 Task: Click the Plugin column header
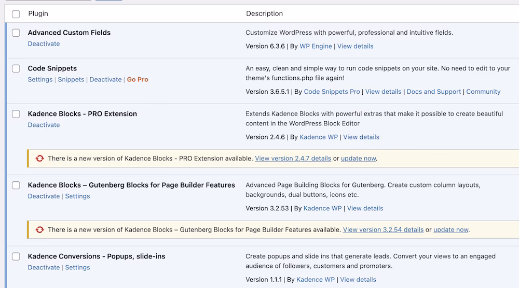pyautogui.click(x=38, y=13)
